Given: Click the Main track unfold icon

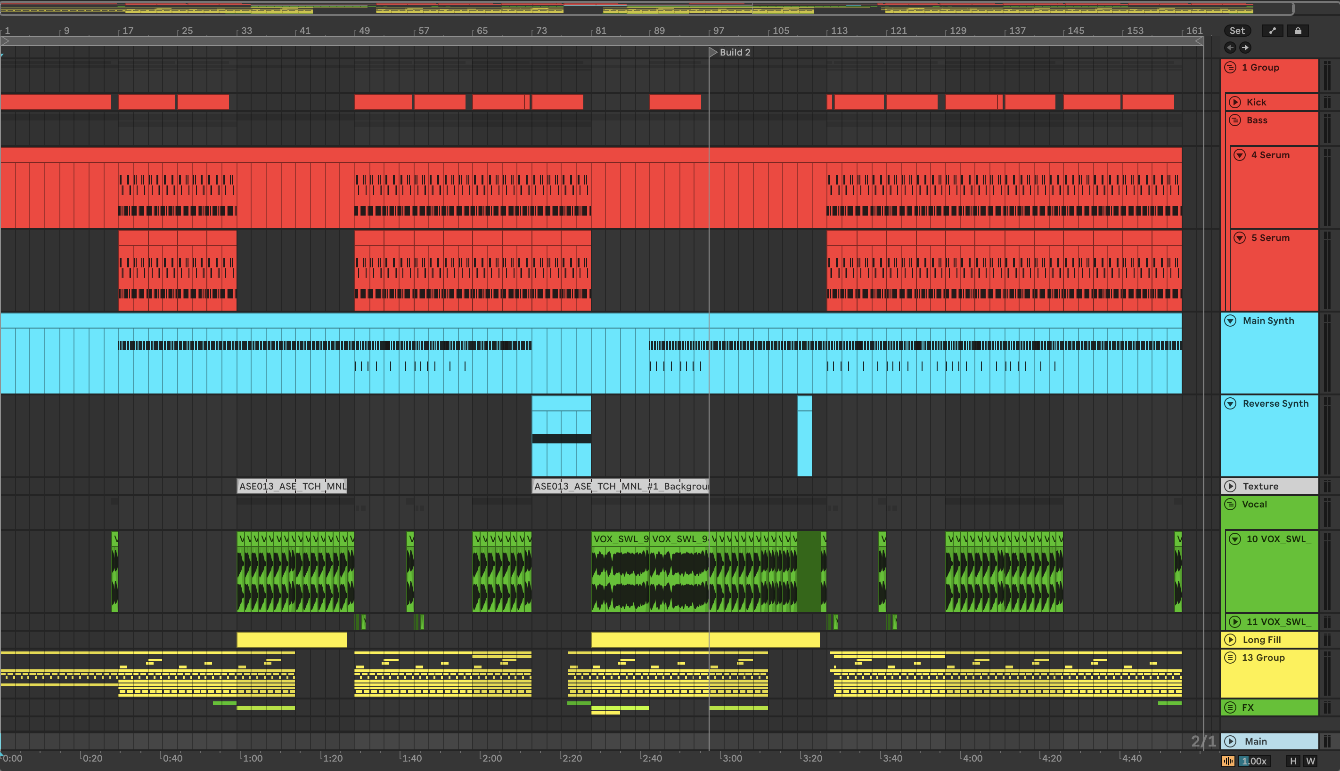Looking at the screenshot, I should pyautogui.click(x=1230, y=741).
